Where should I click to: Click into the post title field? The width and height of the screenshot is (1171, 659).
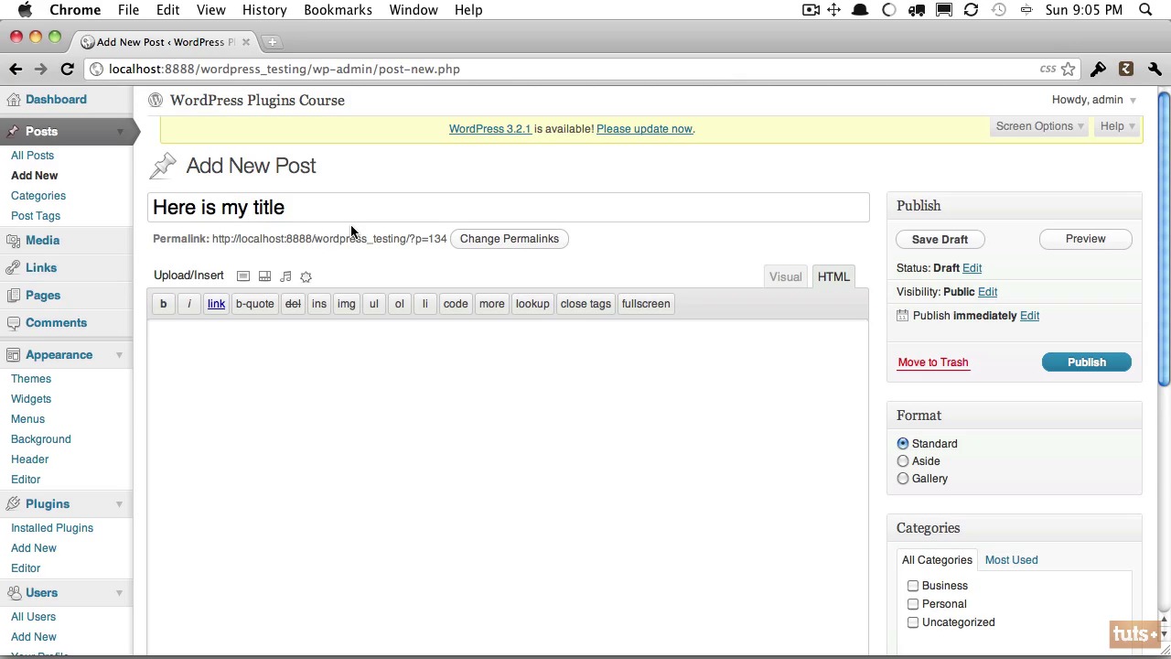click(509, 208)
